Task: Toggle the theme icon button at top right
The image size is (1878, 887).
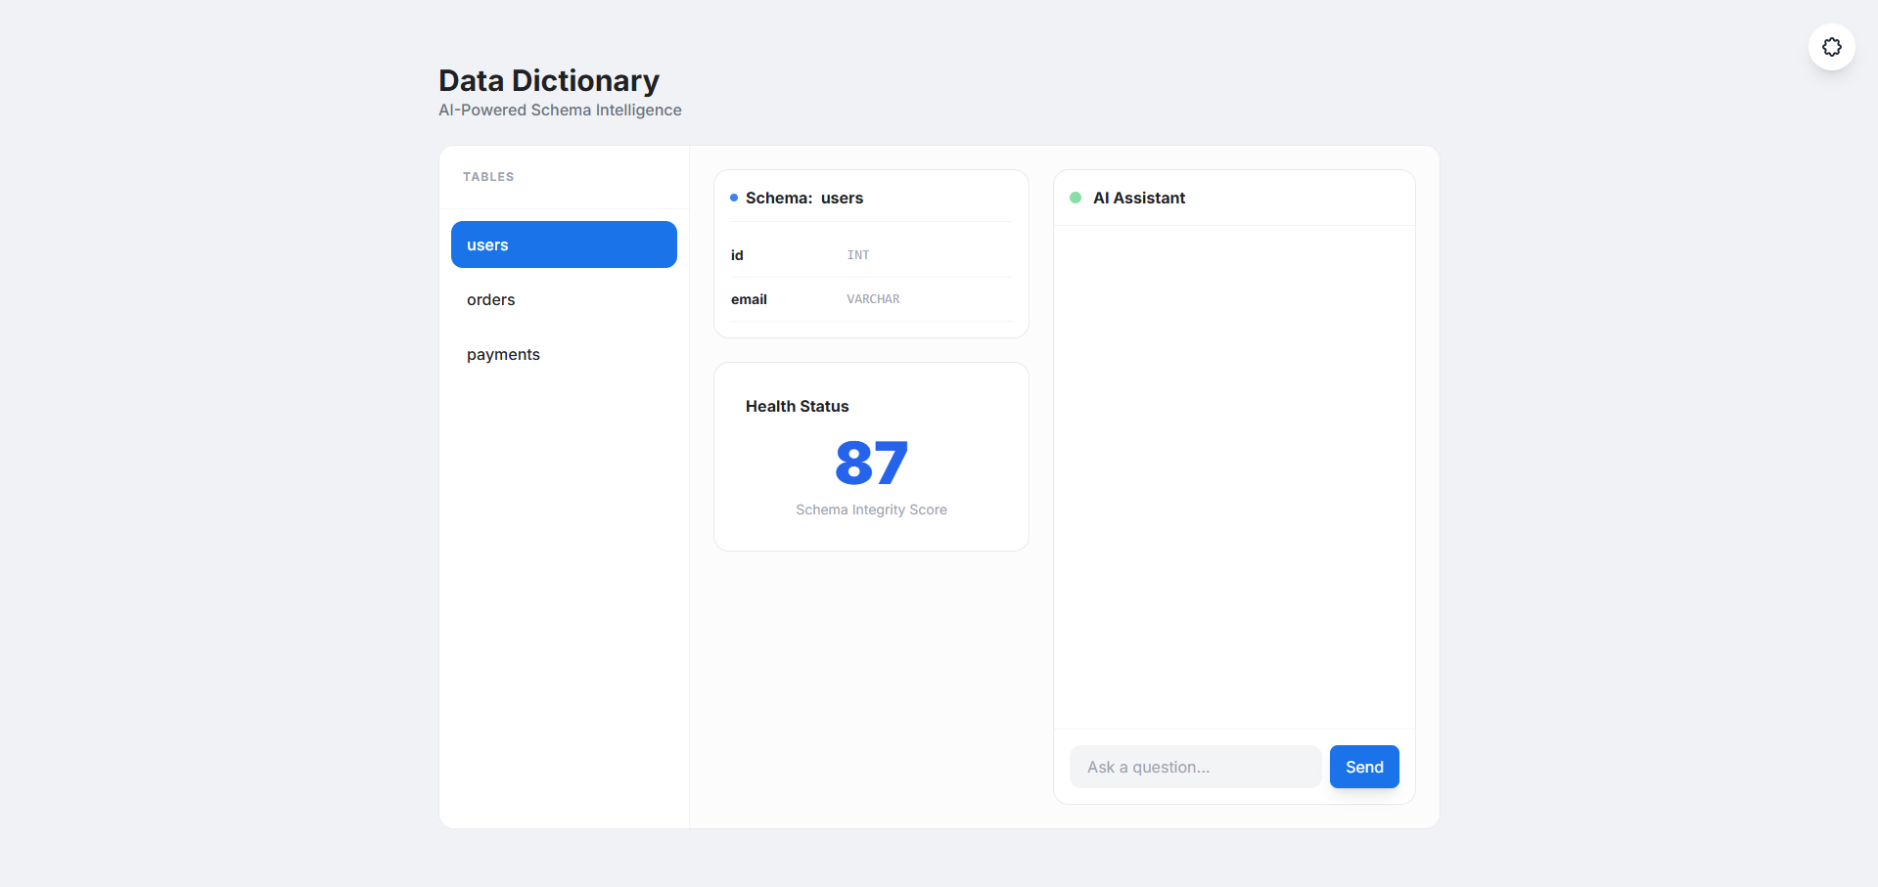Action: coord(1831,47)
